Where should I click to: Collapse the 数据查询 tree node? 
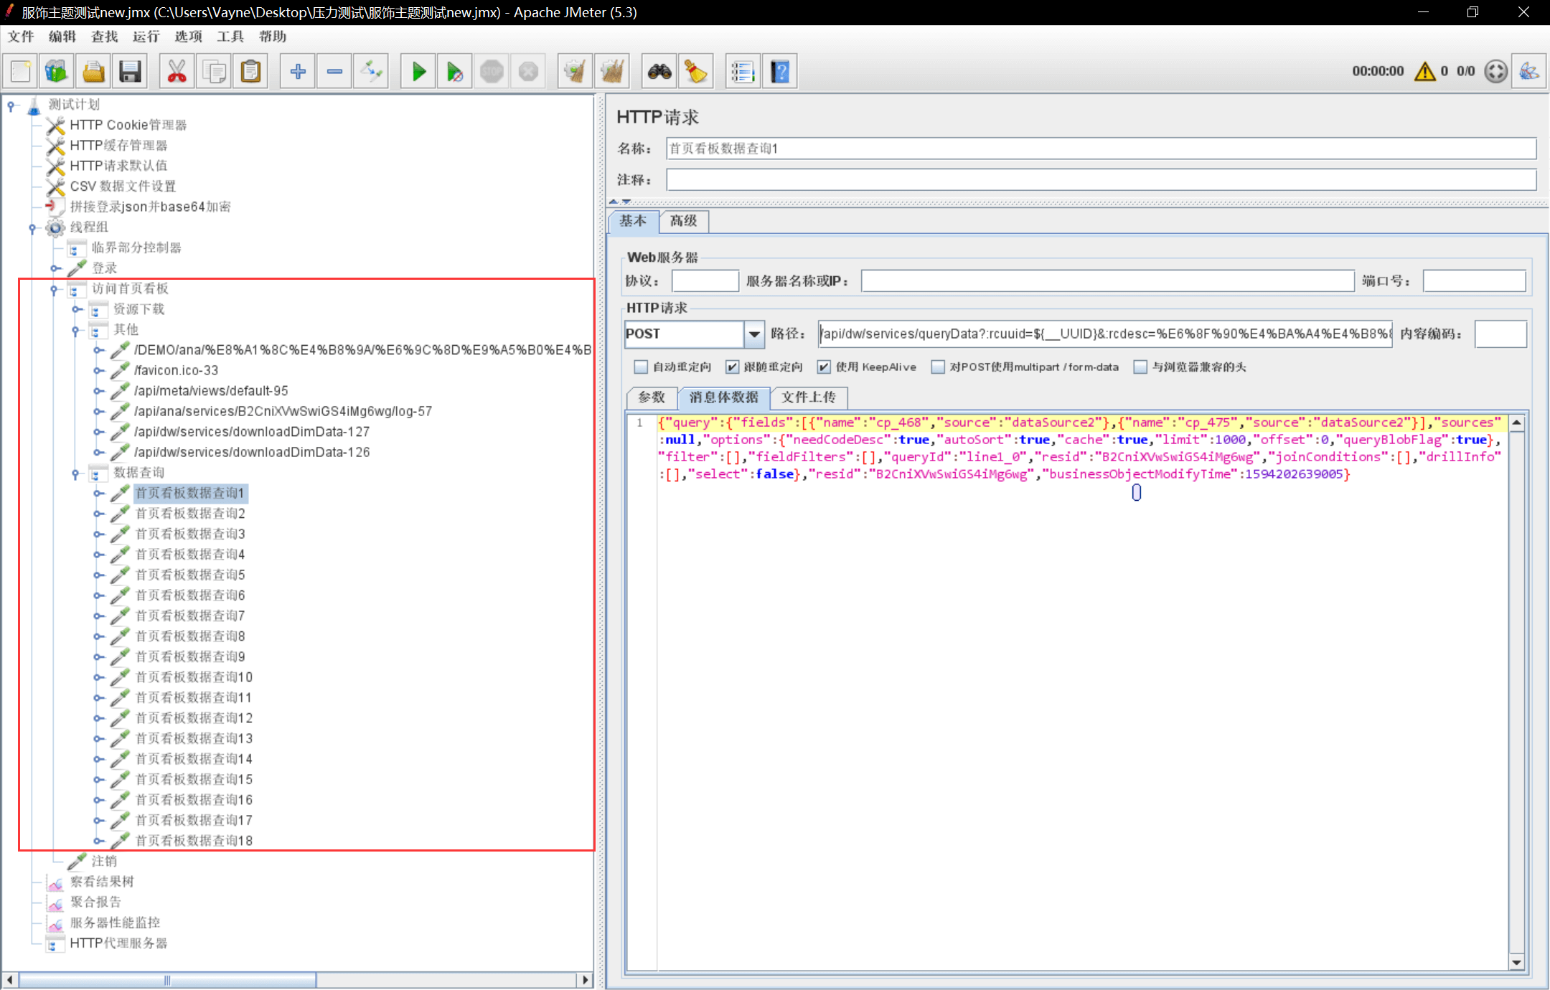click(x=76, y=473)
